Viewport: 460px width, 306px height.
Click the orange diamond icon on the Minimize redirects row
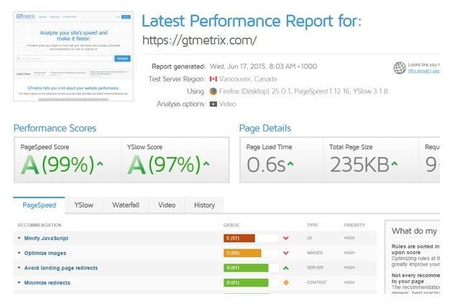click(x=286, y=282)
